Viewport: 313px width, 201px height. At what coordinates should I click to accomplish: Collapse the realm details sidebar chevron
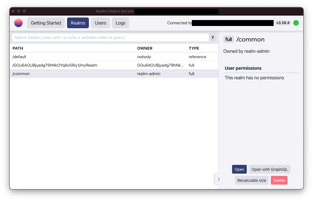pyautogui.click(x=218, y=179)
